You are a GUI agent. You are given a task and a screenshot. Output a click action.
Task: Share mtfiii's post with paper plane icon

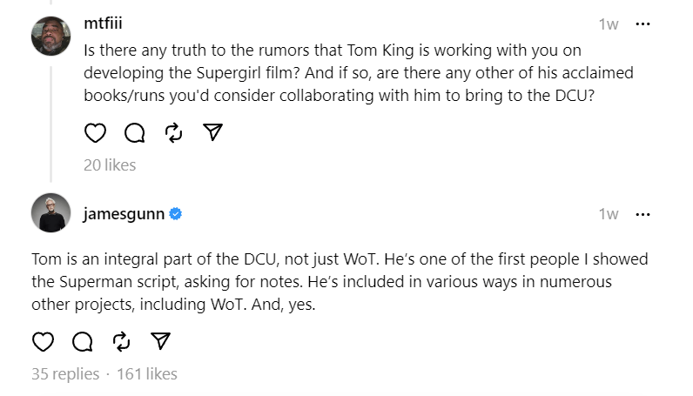pyautogui.click(x=212, y=132)
